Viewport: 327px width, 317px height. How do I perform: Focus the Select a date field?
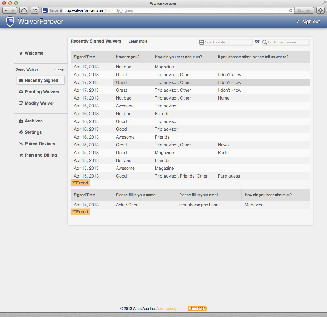pyautogui.click(x=226, y=42)
